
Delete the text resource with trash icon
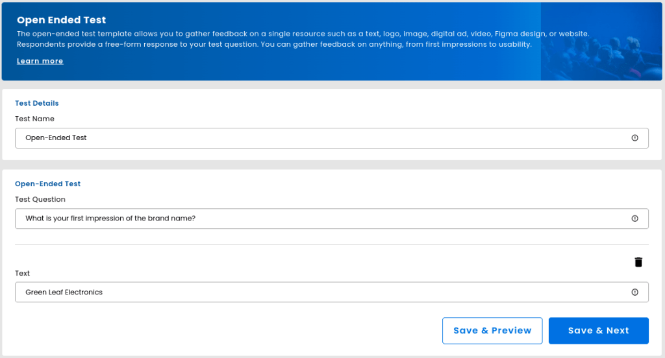tap(638, 262)
